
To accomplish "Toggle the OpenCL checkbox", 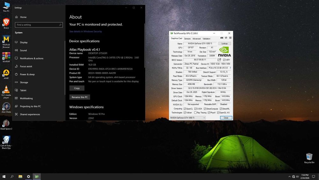I will 185,109.
